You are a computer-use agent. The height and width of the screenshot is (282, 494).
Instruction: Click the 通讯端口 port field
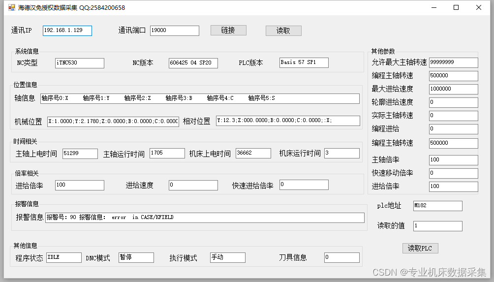pyautogui.click(x=174, y=31)
